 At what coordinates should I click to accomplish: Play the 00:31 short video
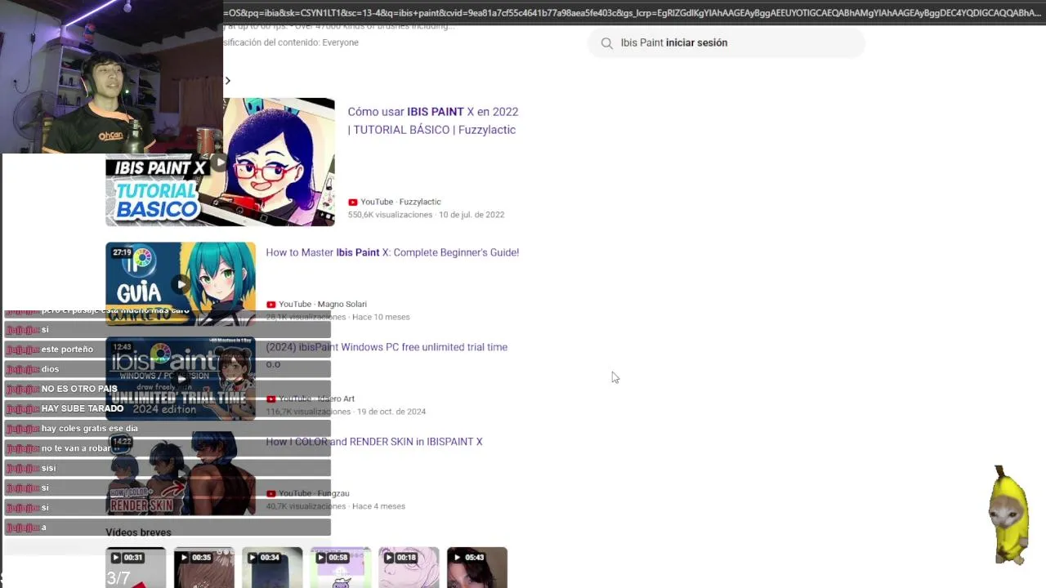[x=136, y=568]
